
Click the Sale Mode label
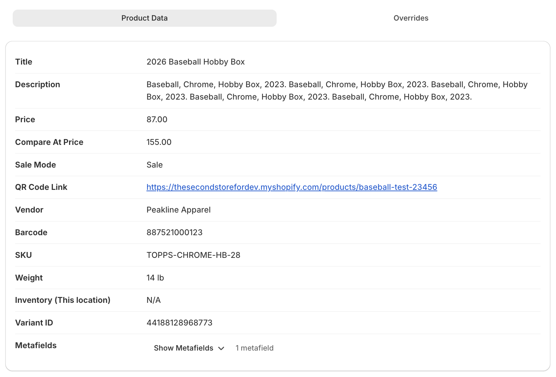point(35,165)
